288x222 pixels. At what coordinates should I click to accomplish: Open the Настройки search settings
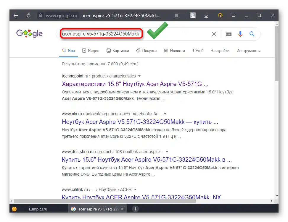[220, 51]
